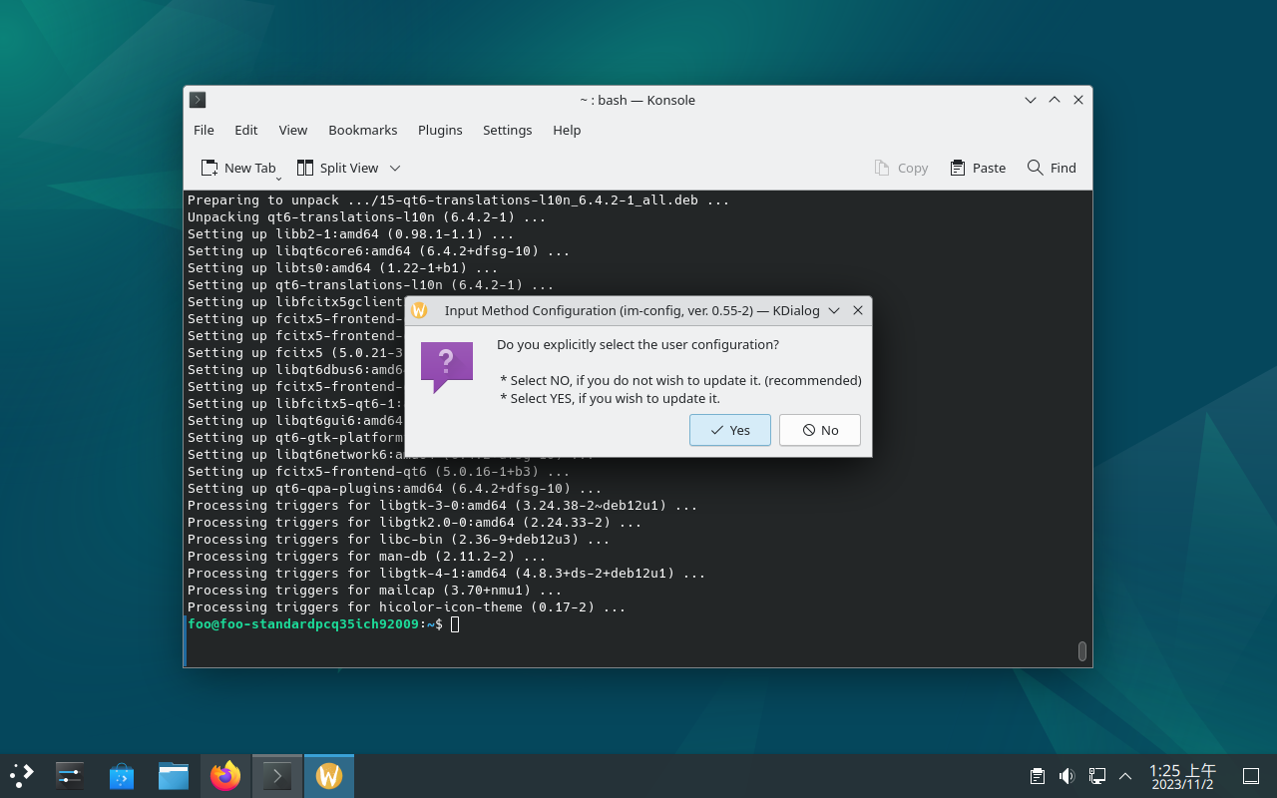Click the volume speaker tray icon

[1066, 776]
